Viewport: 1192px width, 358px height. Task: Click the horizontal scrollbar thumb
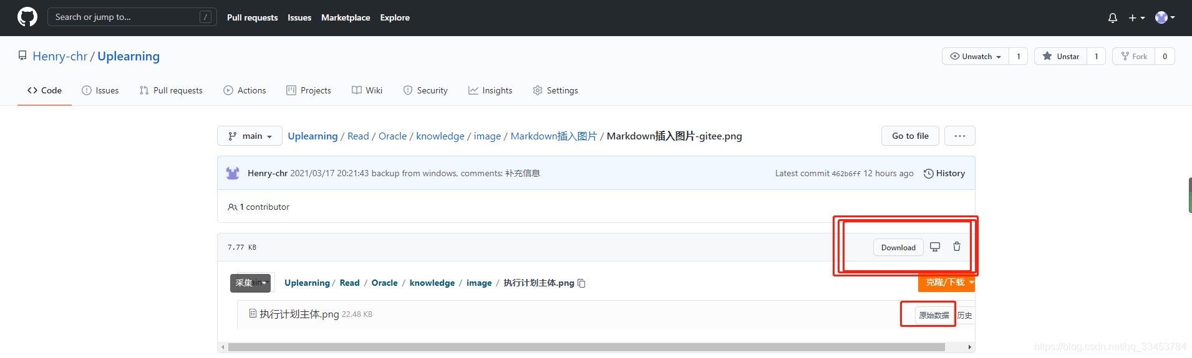pos(586,347)
